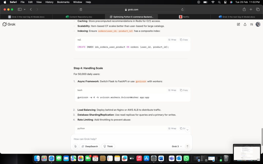Copy the bash gunicorn code
263x164 pixels.
[x=184, y=90]
